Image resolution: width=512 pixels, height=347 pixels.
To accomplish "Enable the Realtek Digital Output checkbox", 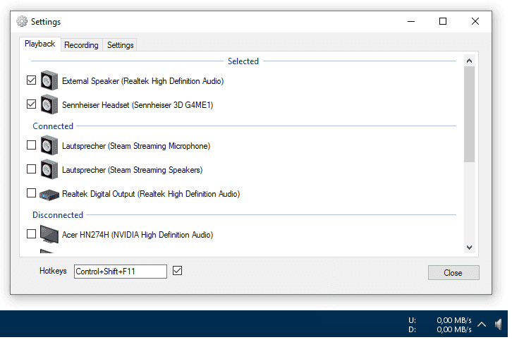I will [x=31, y=193].
